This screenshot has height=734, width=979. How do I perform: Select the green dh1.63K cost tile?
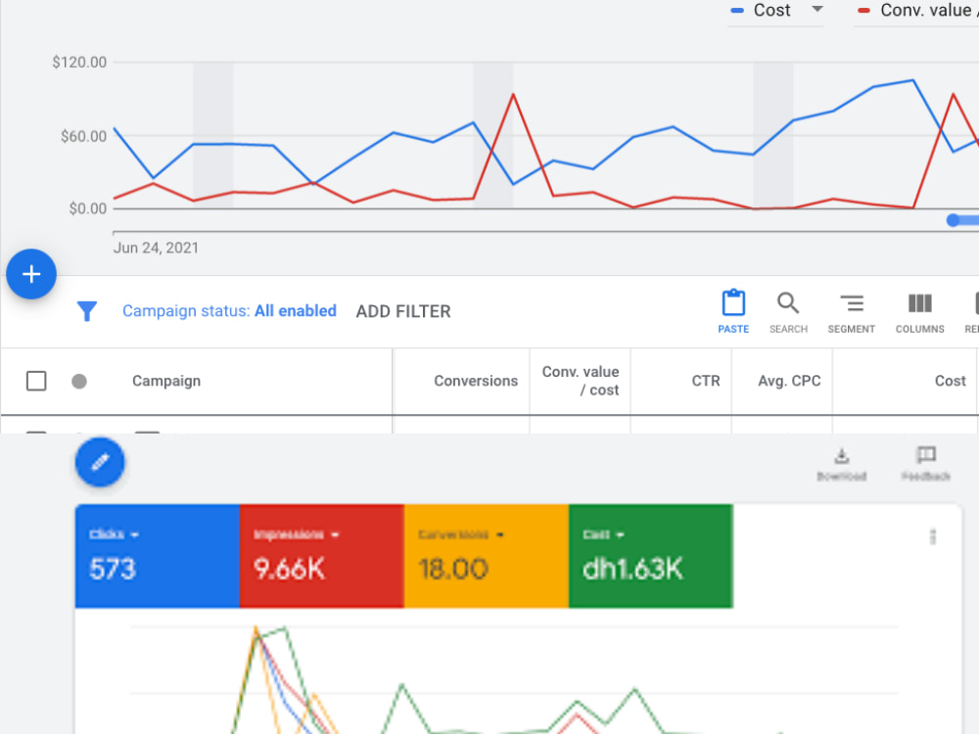(x=651, y=556)
